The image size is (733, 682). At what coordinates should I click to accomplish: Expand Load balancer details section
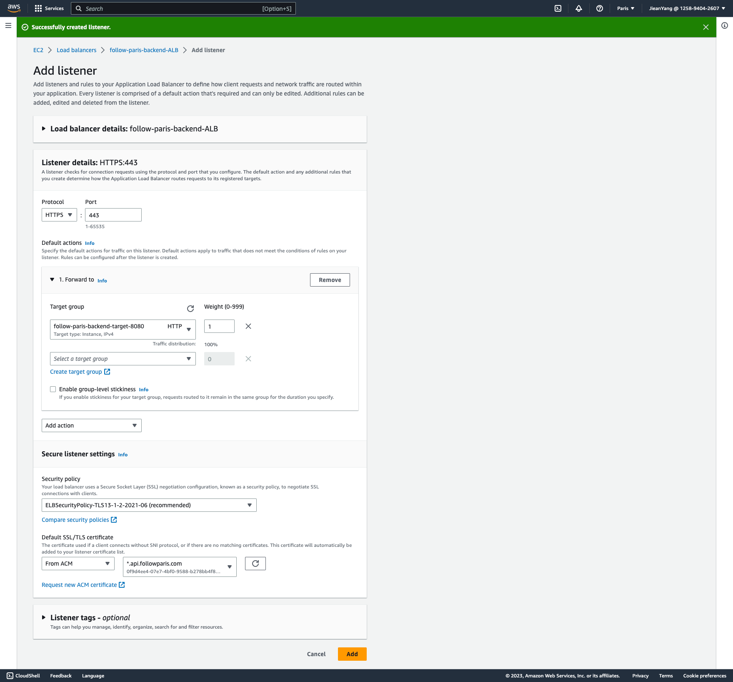(x=44, y=129)
